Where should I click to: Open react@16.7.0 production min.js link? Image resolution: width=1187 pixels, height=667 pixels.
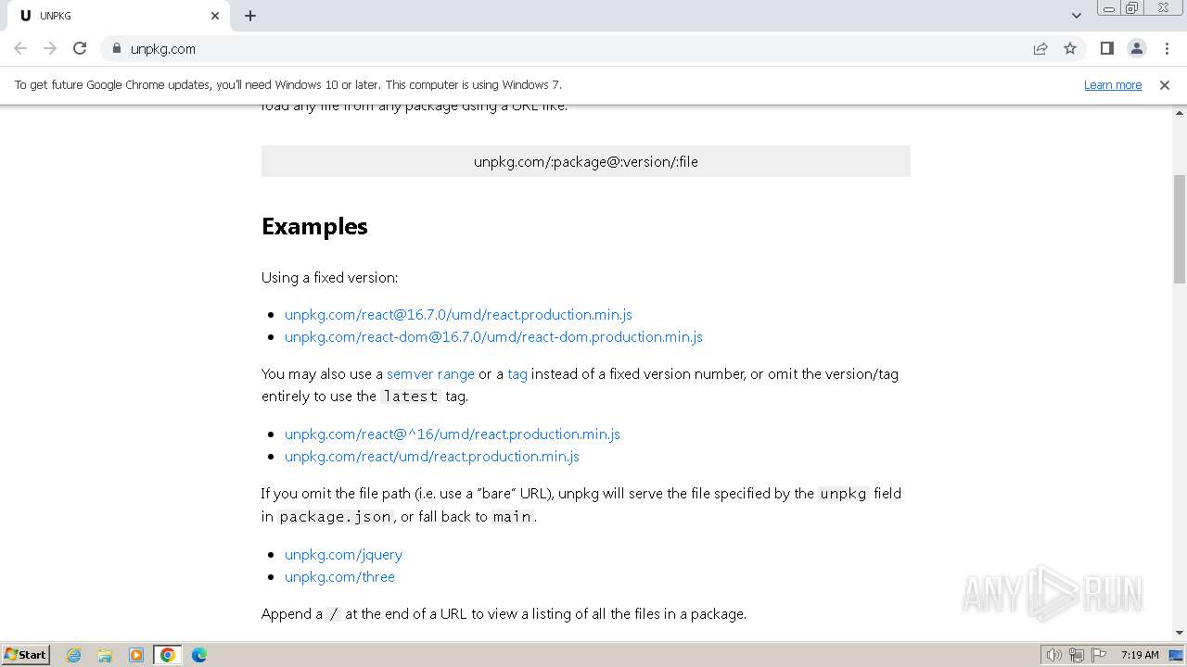pyautogui.click(x=458, y=314)
